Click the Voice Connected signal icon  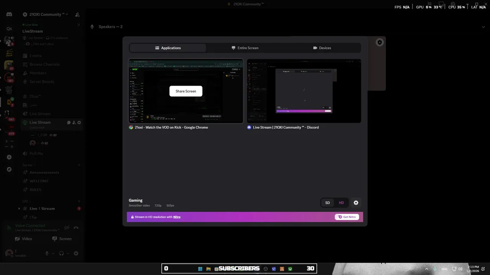click(9, 228)
